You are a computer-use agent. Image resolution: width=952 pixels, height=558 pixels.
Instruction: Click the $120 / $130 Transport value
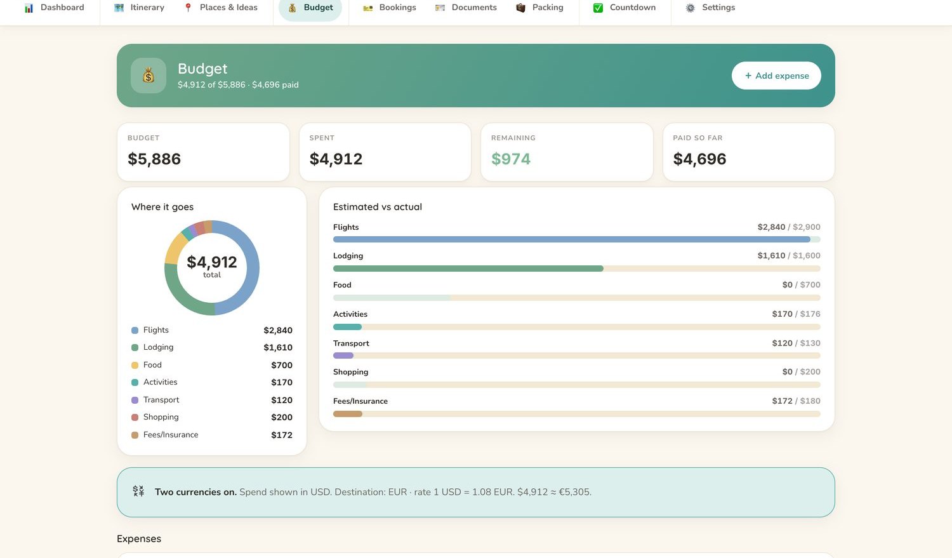[797, 343]
